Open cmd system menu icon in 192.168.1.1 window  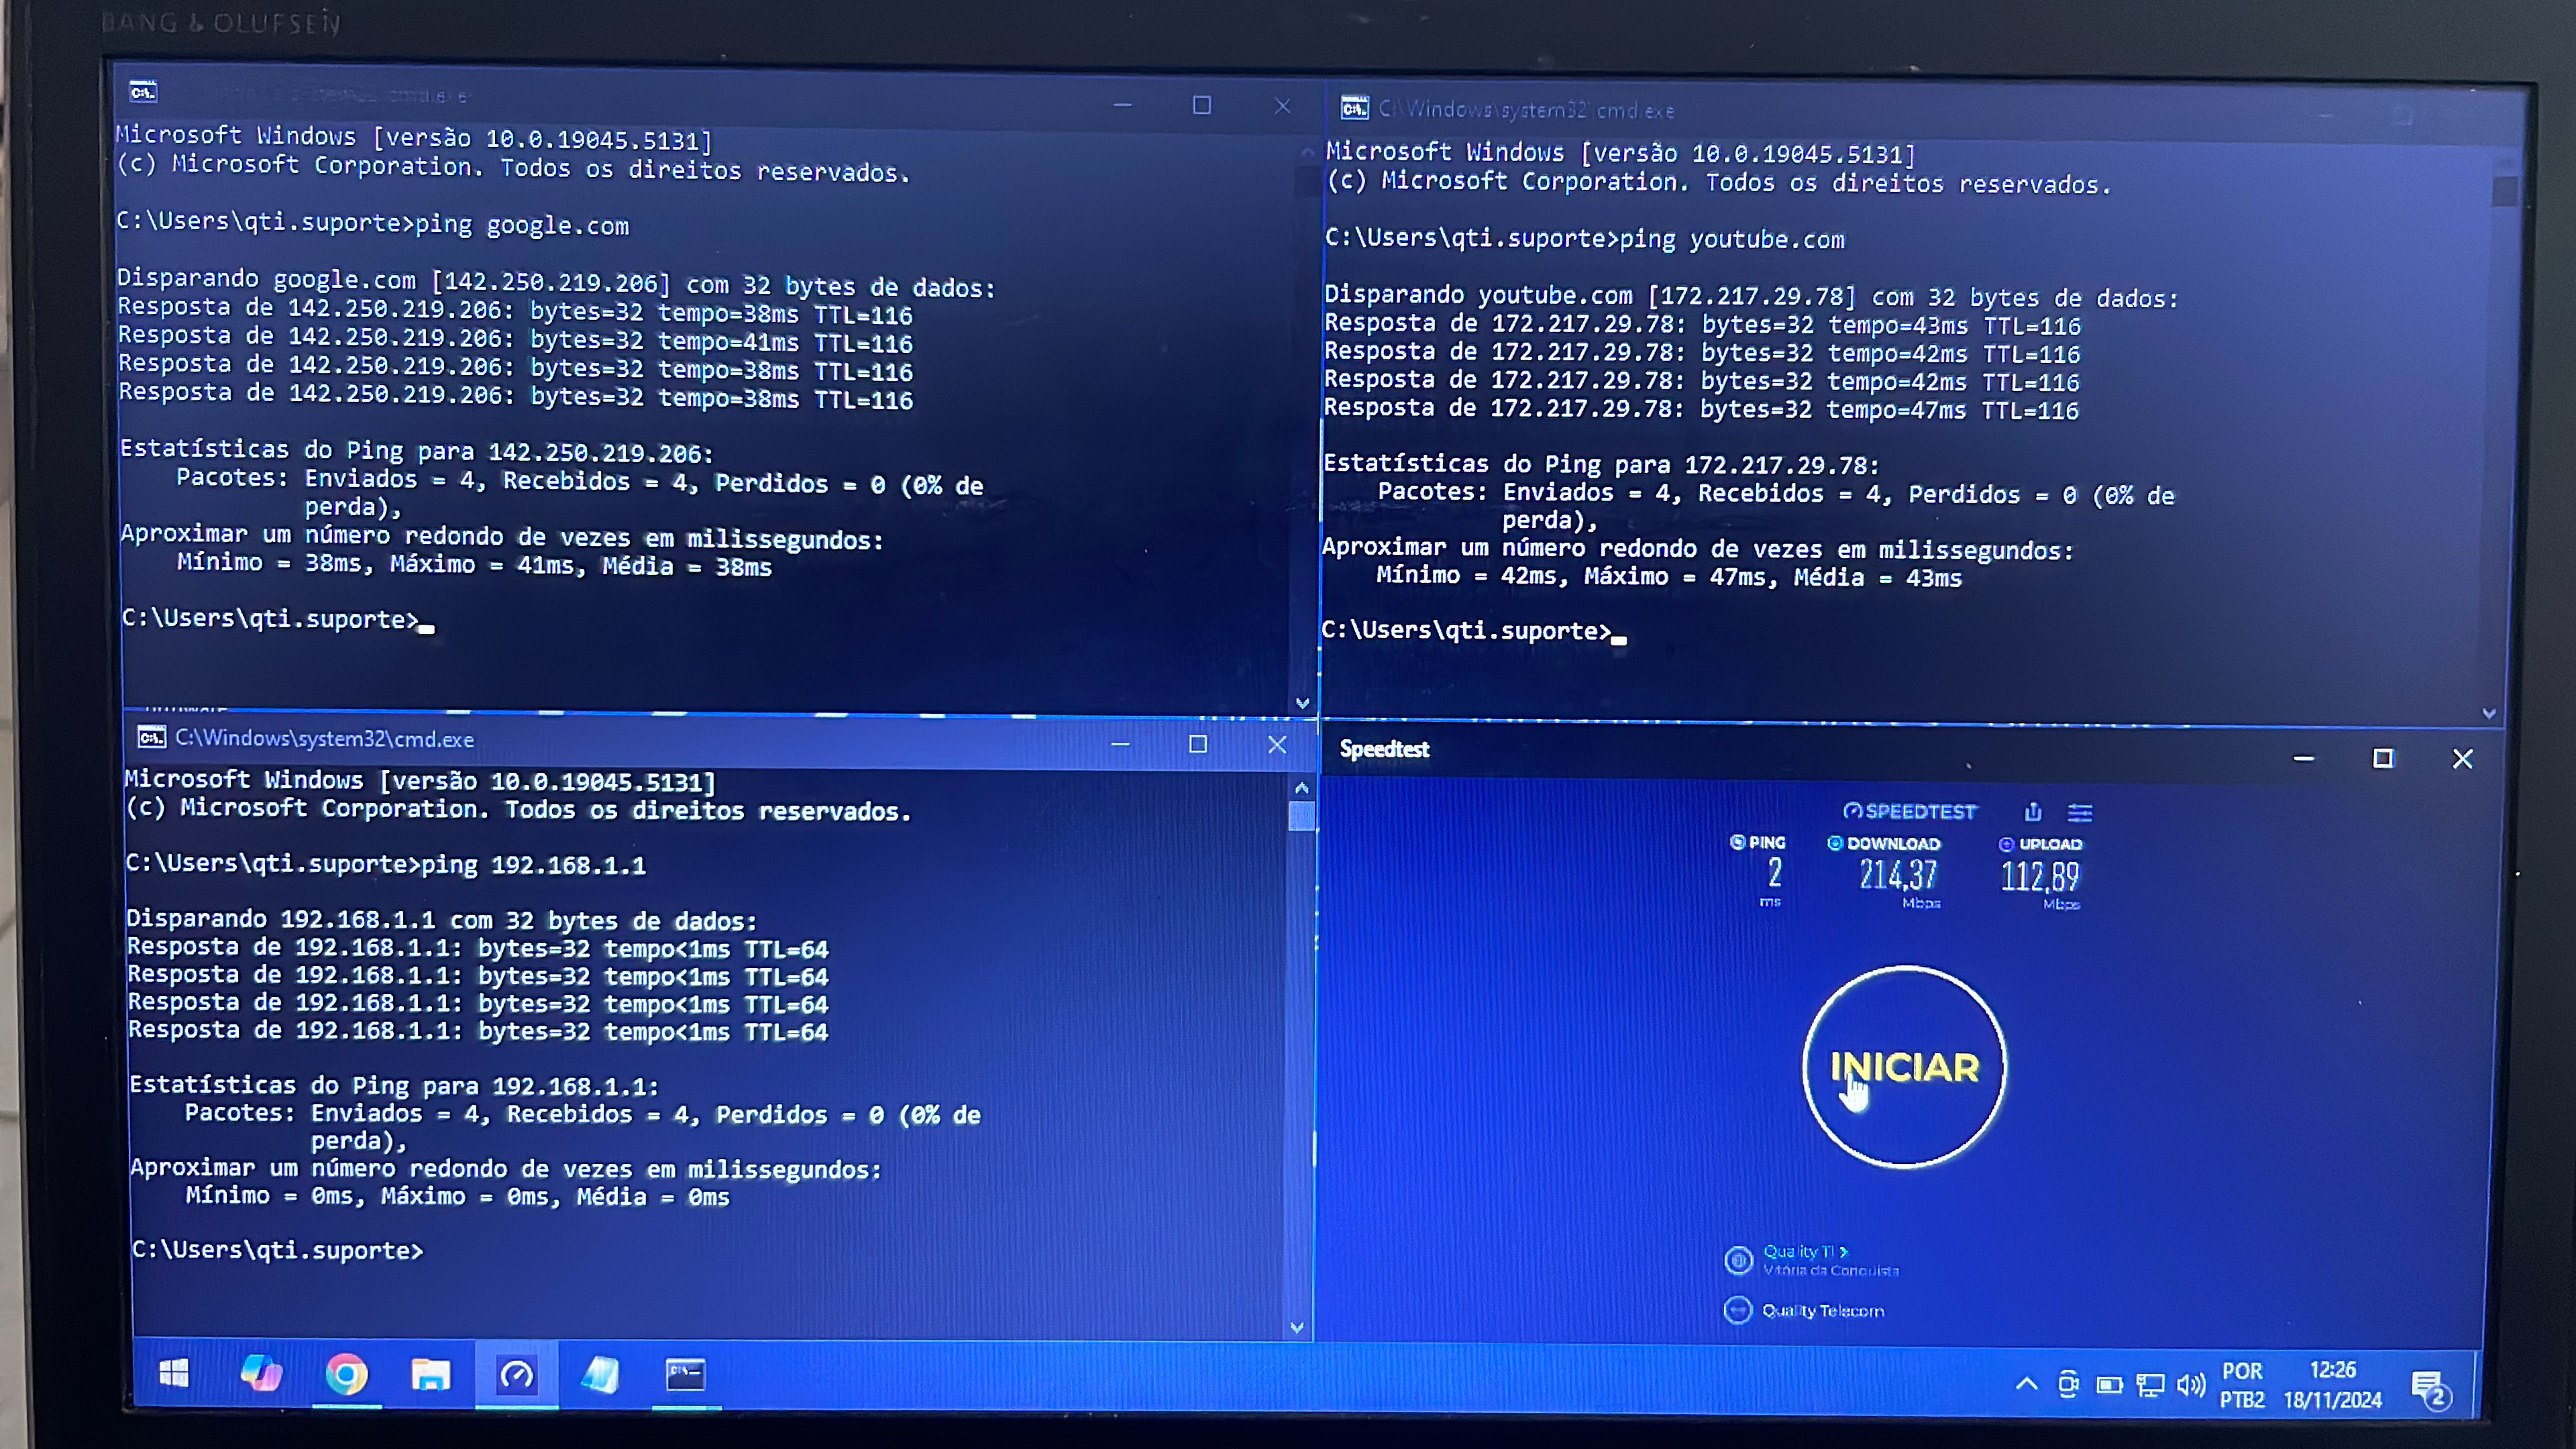[151, 738]
